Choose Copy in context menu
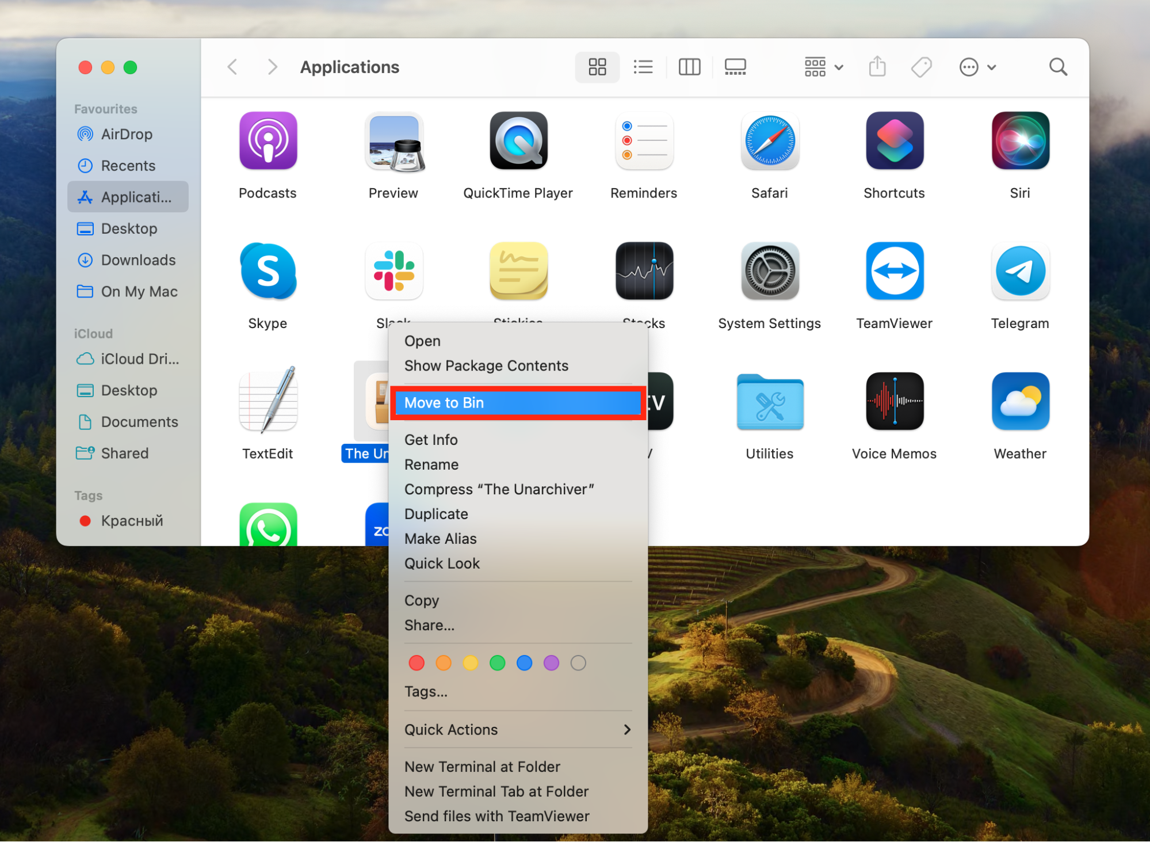 518,601
